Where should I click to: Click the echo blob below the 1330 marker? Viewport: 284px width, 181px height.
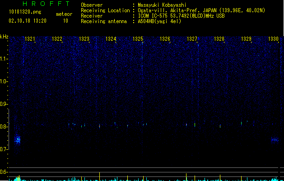click(275, 140)
